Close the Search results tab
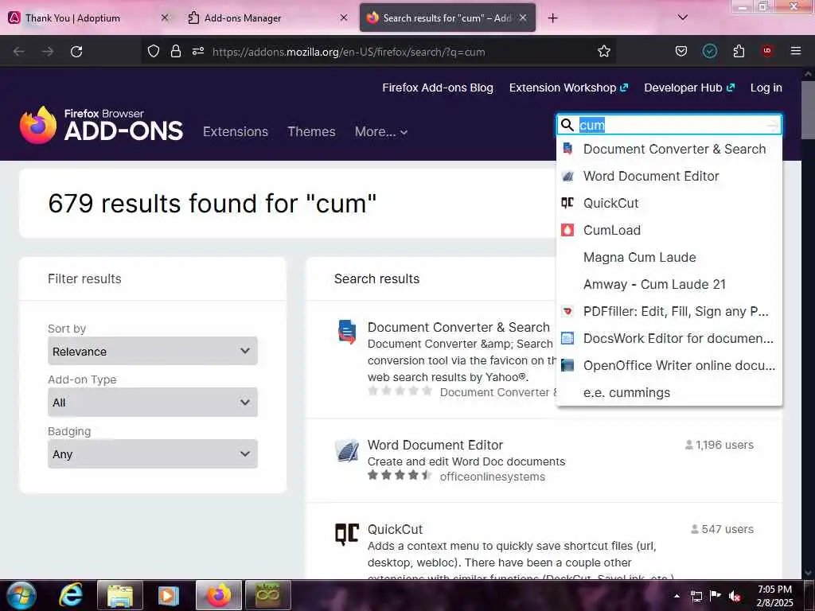 coord(523,18)
